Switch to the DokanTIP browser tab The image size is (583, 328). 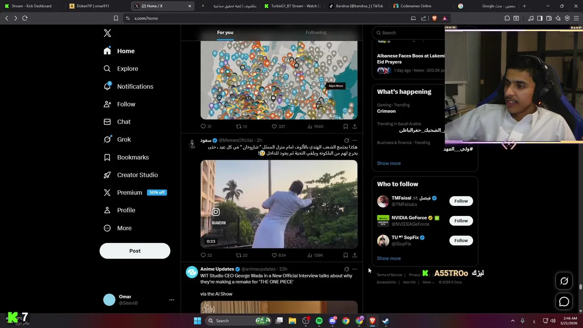click(97, 6)
